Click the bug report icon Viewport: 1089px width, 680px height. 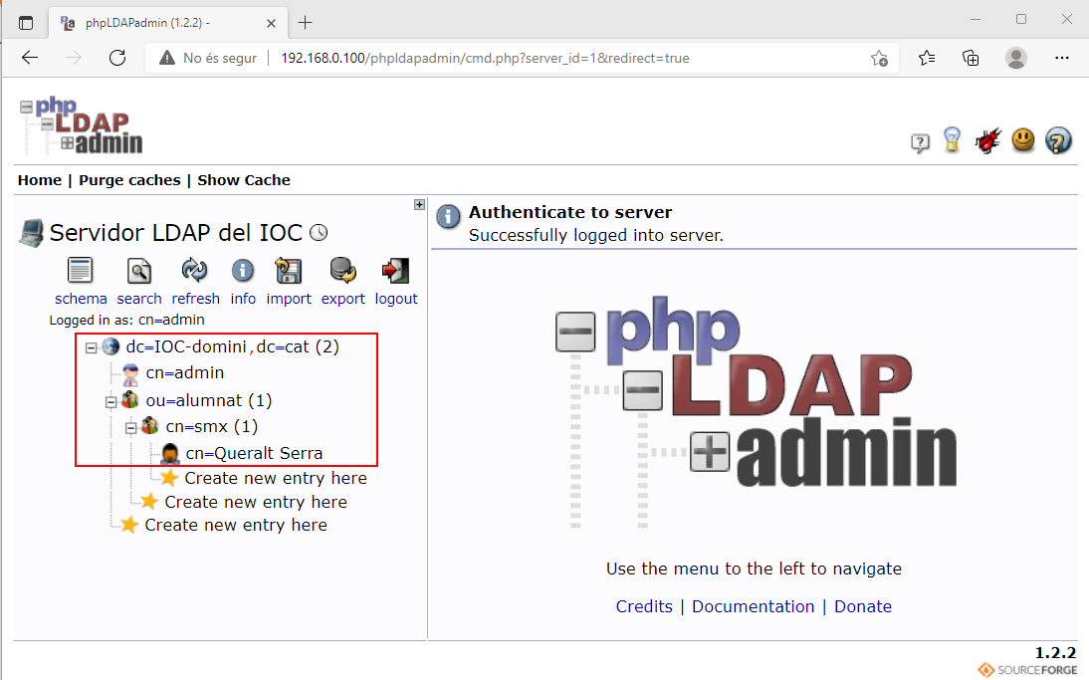pyautogui.click(x=986, y=141)
